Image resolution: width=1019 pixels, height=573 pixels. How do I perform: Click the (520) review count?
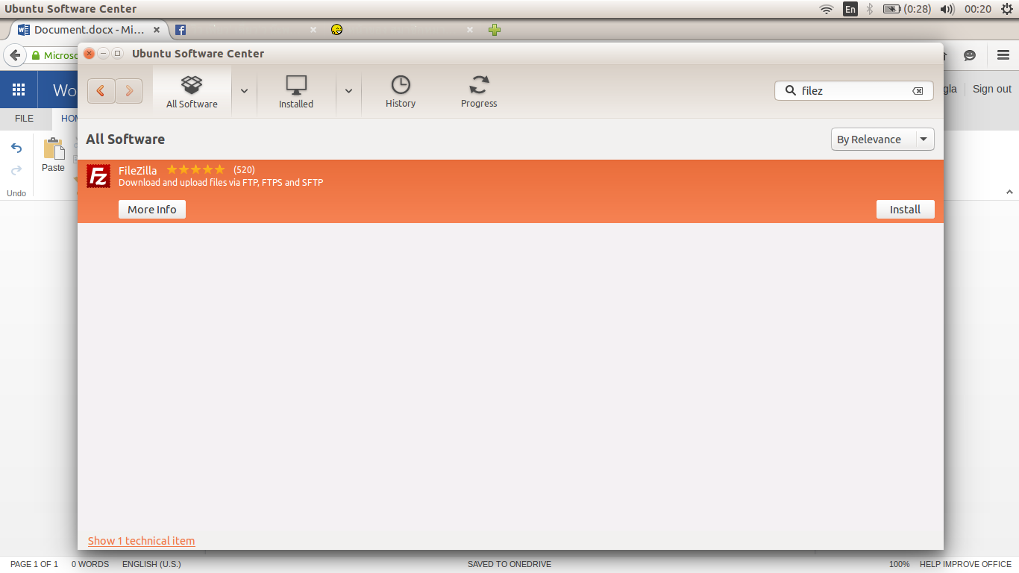coord(244,170)
